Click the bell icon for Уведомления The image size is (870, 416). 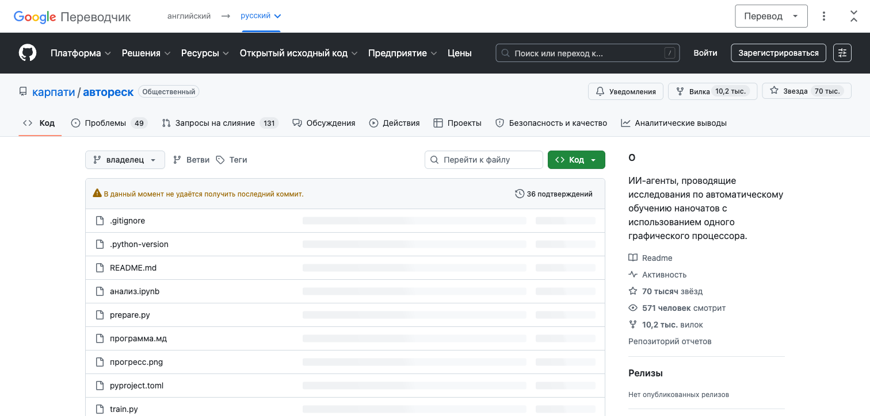tap(600, 91)
